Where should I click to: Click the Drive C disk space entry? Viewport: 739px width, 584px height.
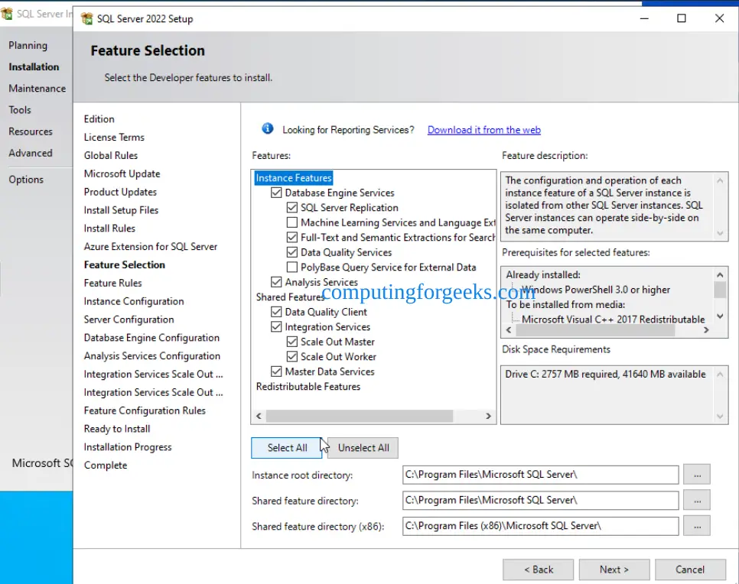point(605,375)
